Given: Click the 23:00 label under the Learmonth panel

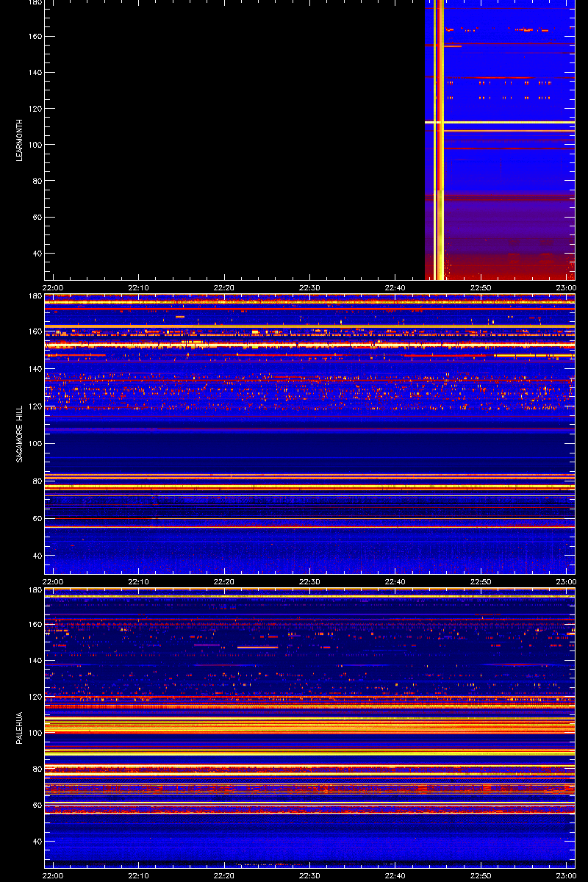Looking at the screenshot, I should click(x=566, y=287).
